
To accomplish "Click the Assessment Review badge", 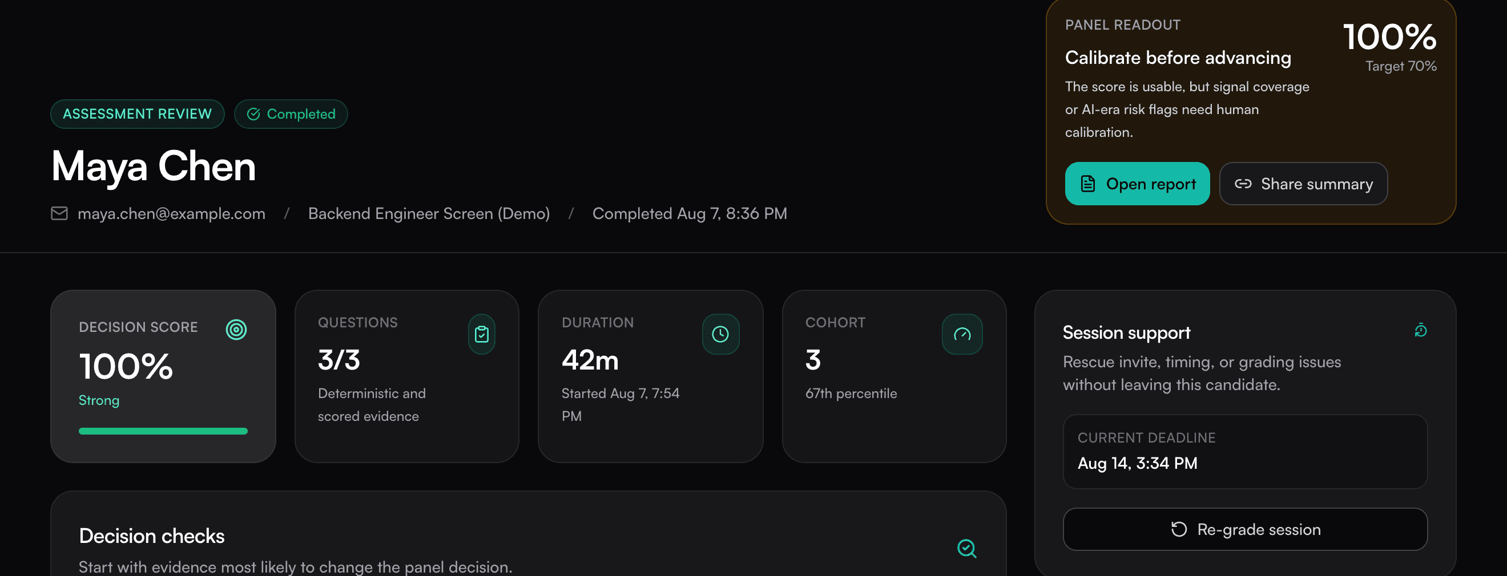I will coord(138,114).
